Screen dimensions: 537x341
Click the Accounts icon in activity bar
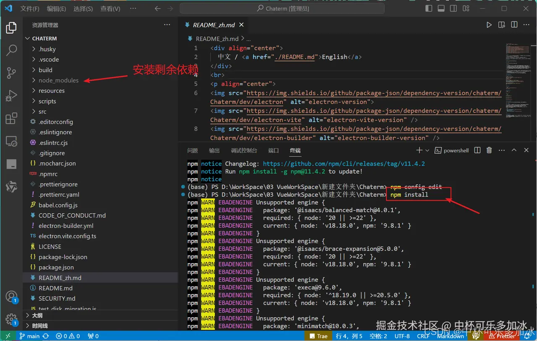pyautogui.click(x=11, y=297)
